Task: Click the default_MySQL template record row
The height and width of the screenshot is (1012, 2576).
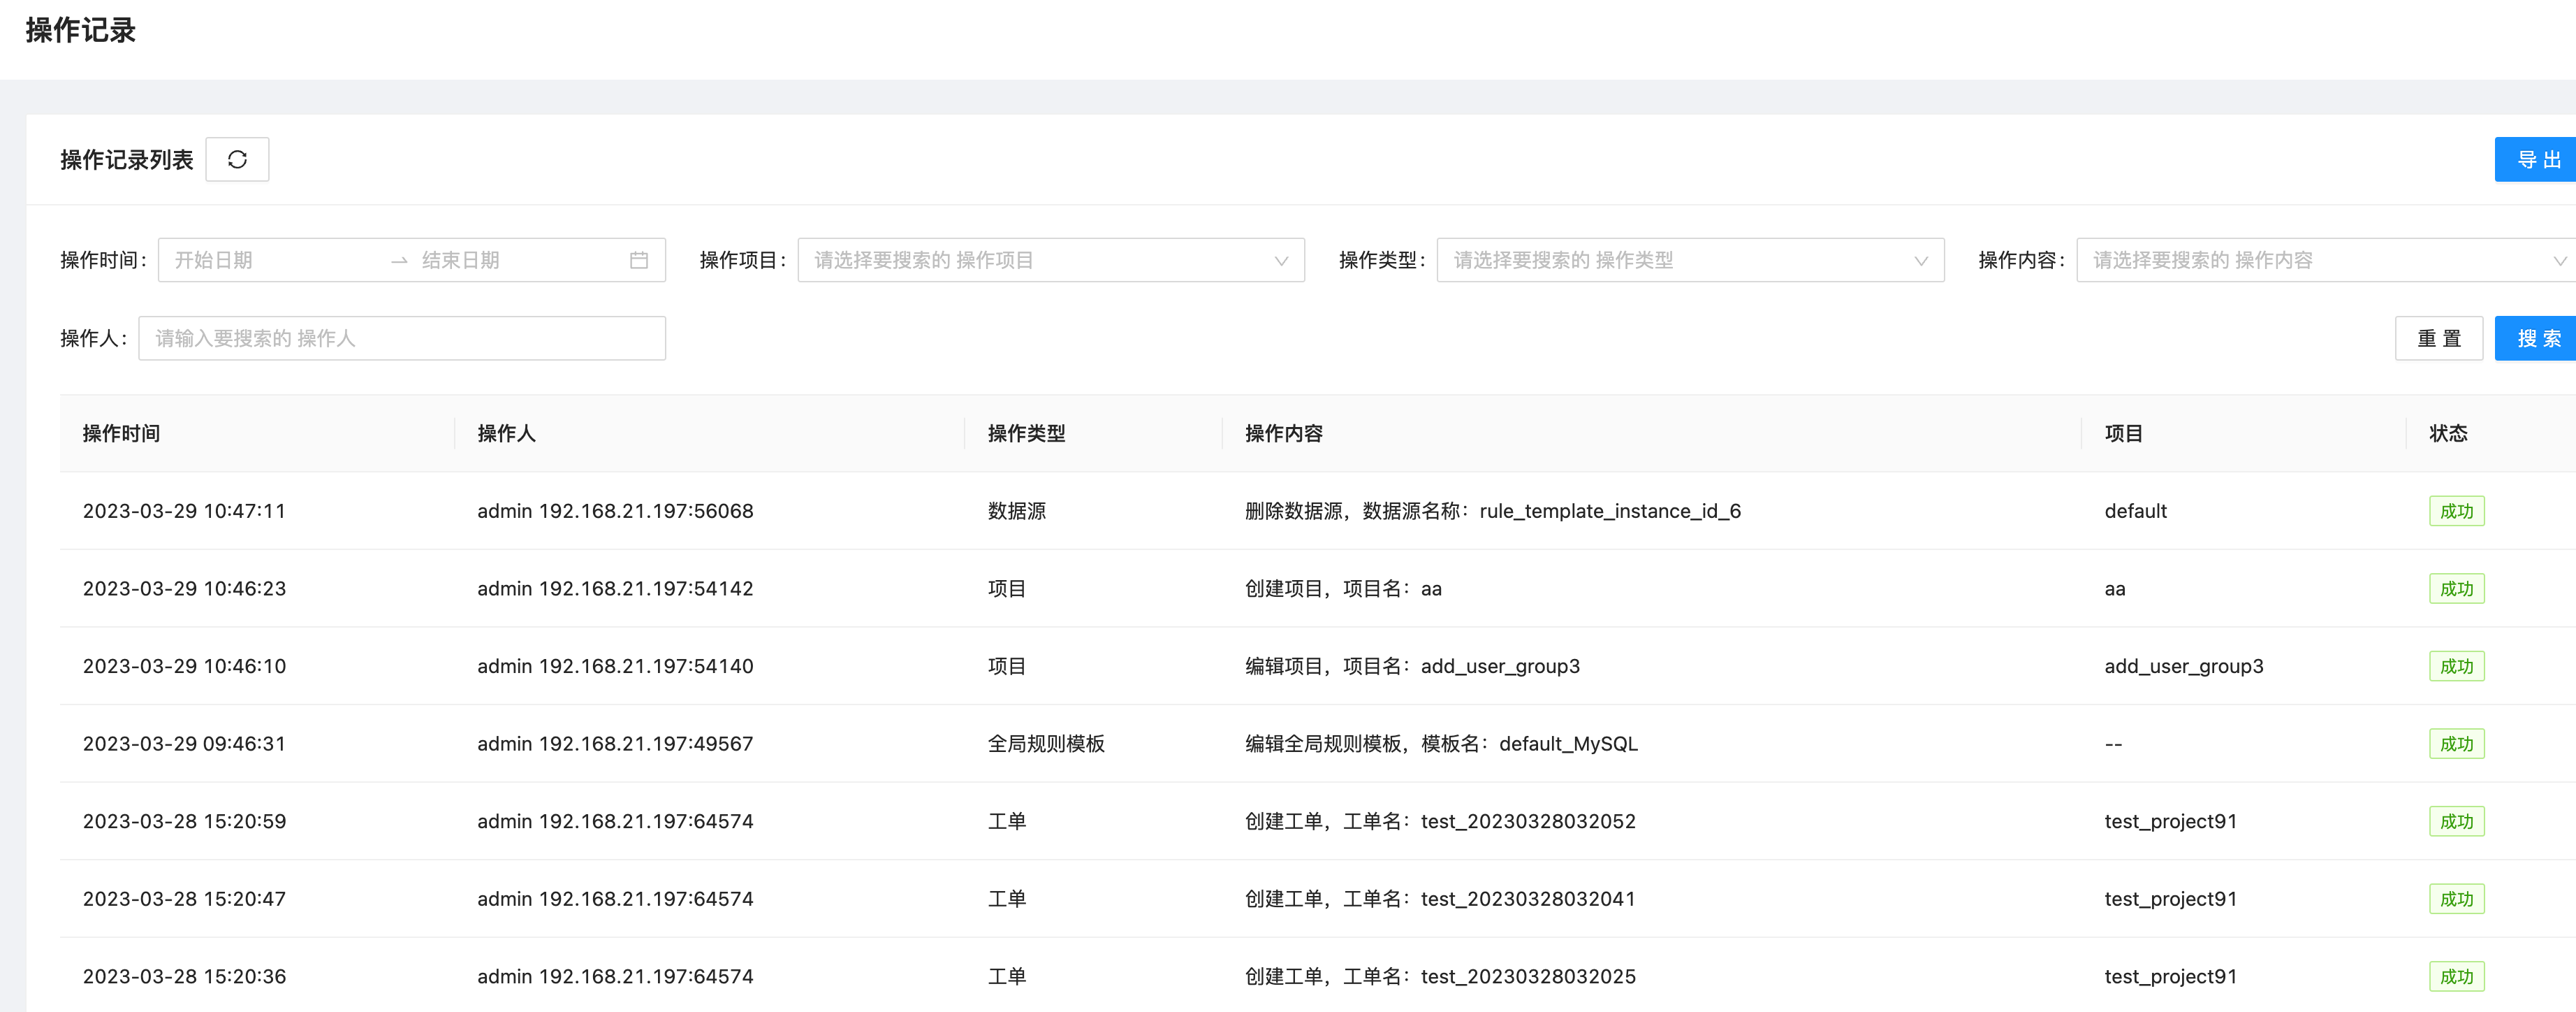Action: 1440,744
